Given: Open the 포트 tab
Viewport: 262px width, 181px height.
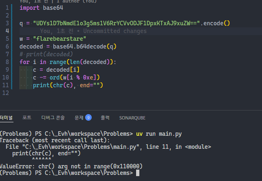Looking at the screenshot, I should coord(27,117).
